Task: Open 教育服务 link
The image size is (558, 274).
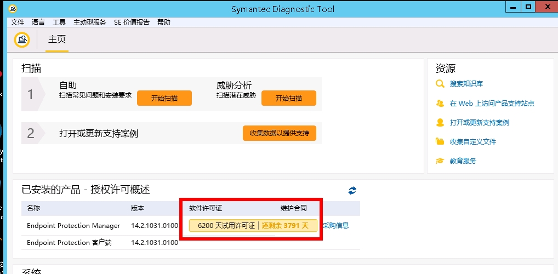Action: (x=463, y=161)
